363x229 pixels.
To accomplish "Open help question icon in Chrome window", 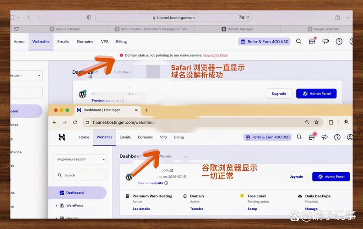I will click(337, 137).
